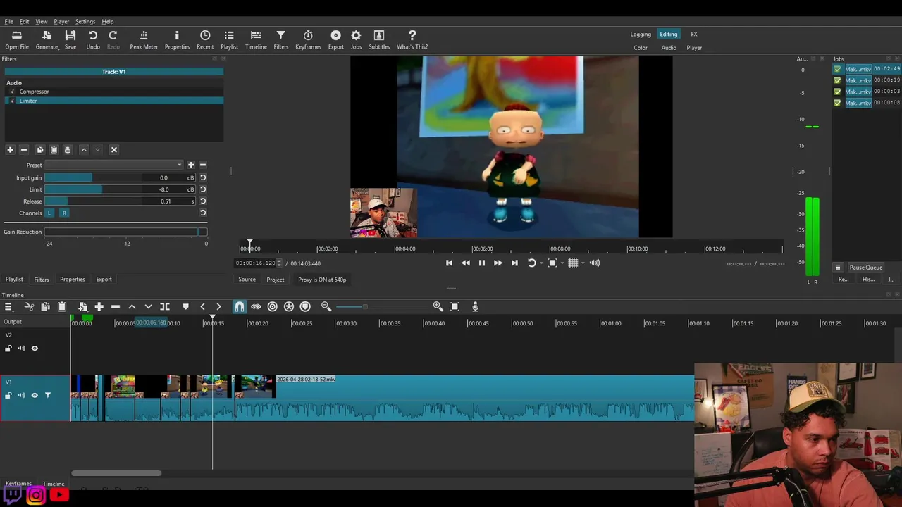Viewport: 902px width, 507px height.
Task: Reset Release value to default
Action: (x=203, y=201)
